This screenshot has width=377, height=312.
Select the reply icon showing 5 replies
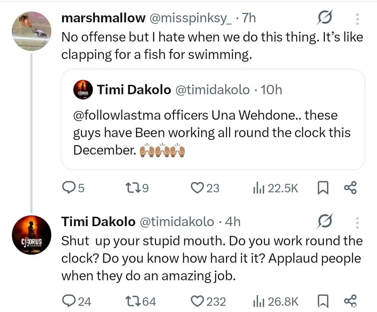(x=69, y=188)
